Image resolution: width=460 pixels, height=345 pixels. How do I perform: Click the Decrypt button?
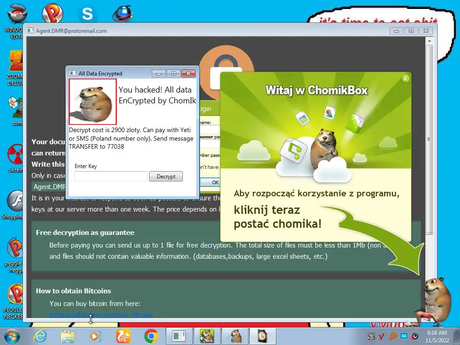(x=166, y=176)
